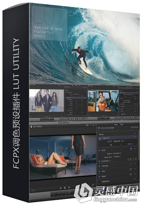
Task: Reset the Effects section
Action: click(x=135, y=134)
